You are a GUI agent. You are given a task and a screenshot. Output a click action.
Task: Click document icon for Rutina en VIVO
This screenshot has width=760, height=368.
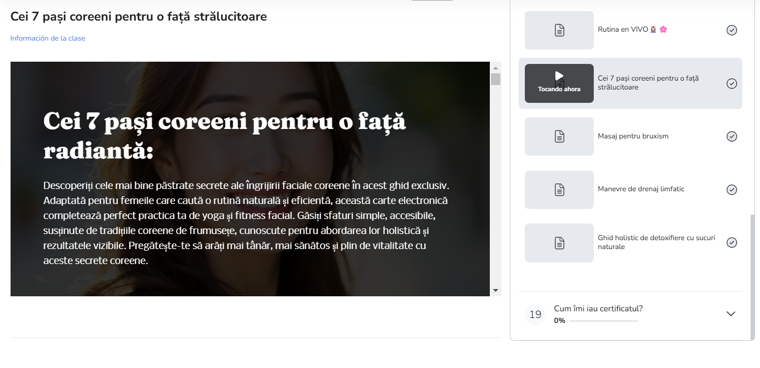click(559, 30)
